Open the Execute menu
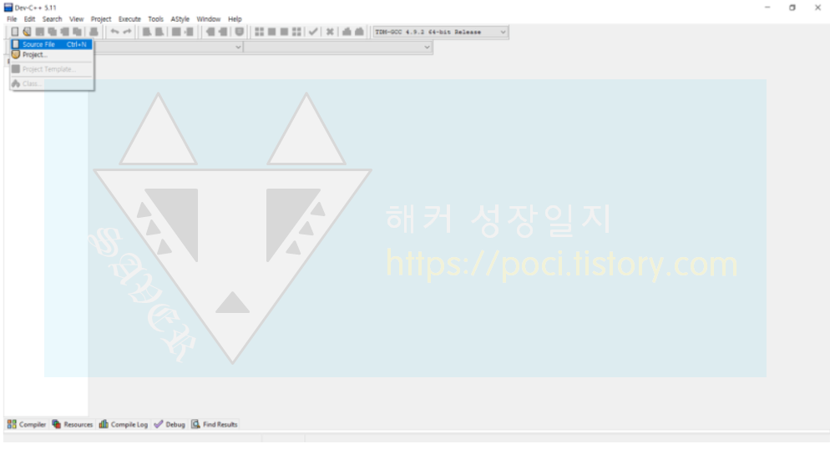Image resolution: width=830 pixels, height=449 pixels. coord(129,19)
